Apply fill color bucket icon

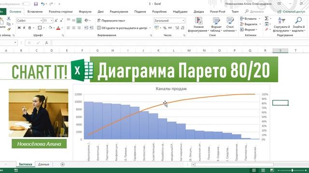(50, 28)
